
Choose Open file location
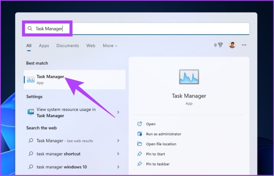coord(161,144)
